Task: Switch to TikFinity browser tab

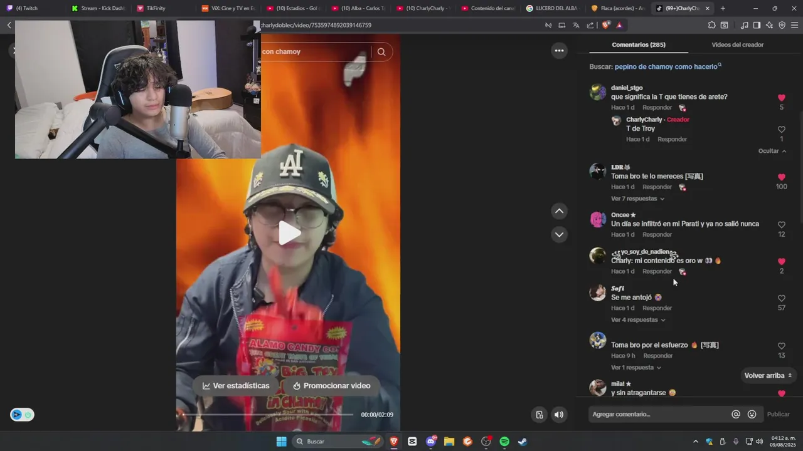Action: click(162, 8)
